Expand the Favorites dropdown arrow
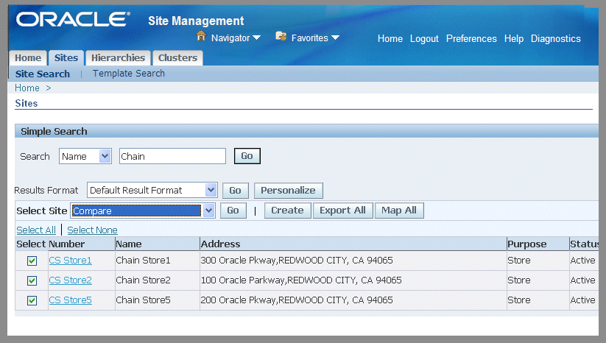Screen dimensions: 606x343 335,38
